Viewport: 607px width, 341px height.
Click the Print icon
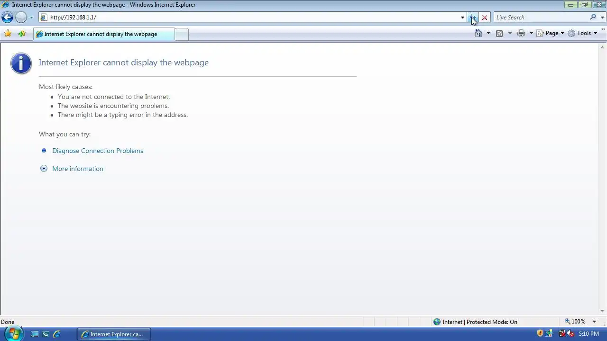point(521,33)
